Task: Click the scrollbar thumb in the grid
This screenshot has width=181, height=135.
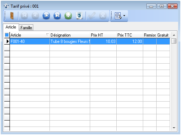Action: pyautogui.click(x=174, y=41)
